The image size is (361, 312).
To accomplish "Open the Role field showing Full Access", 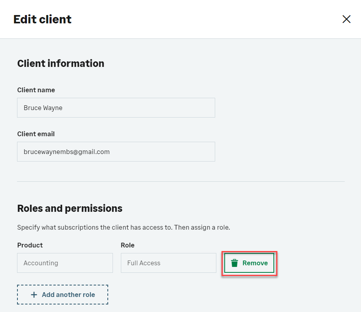I will pos(168,263).
